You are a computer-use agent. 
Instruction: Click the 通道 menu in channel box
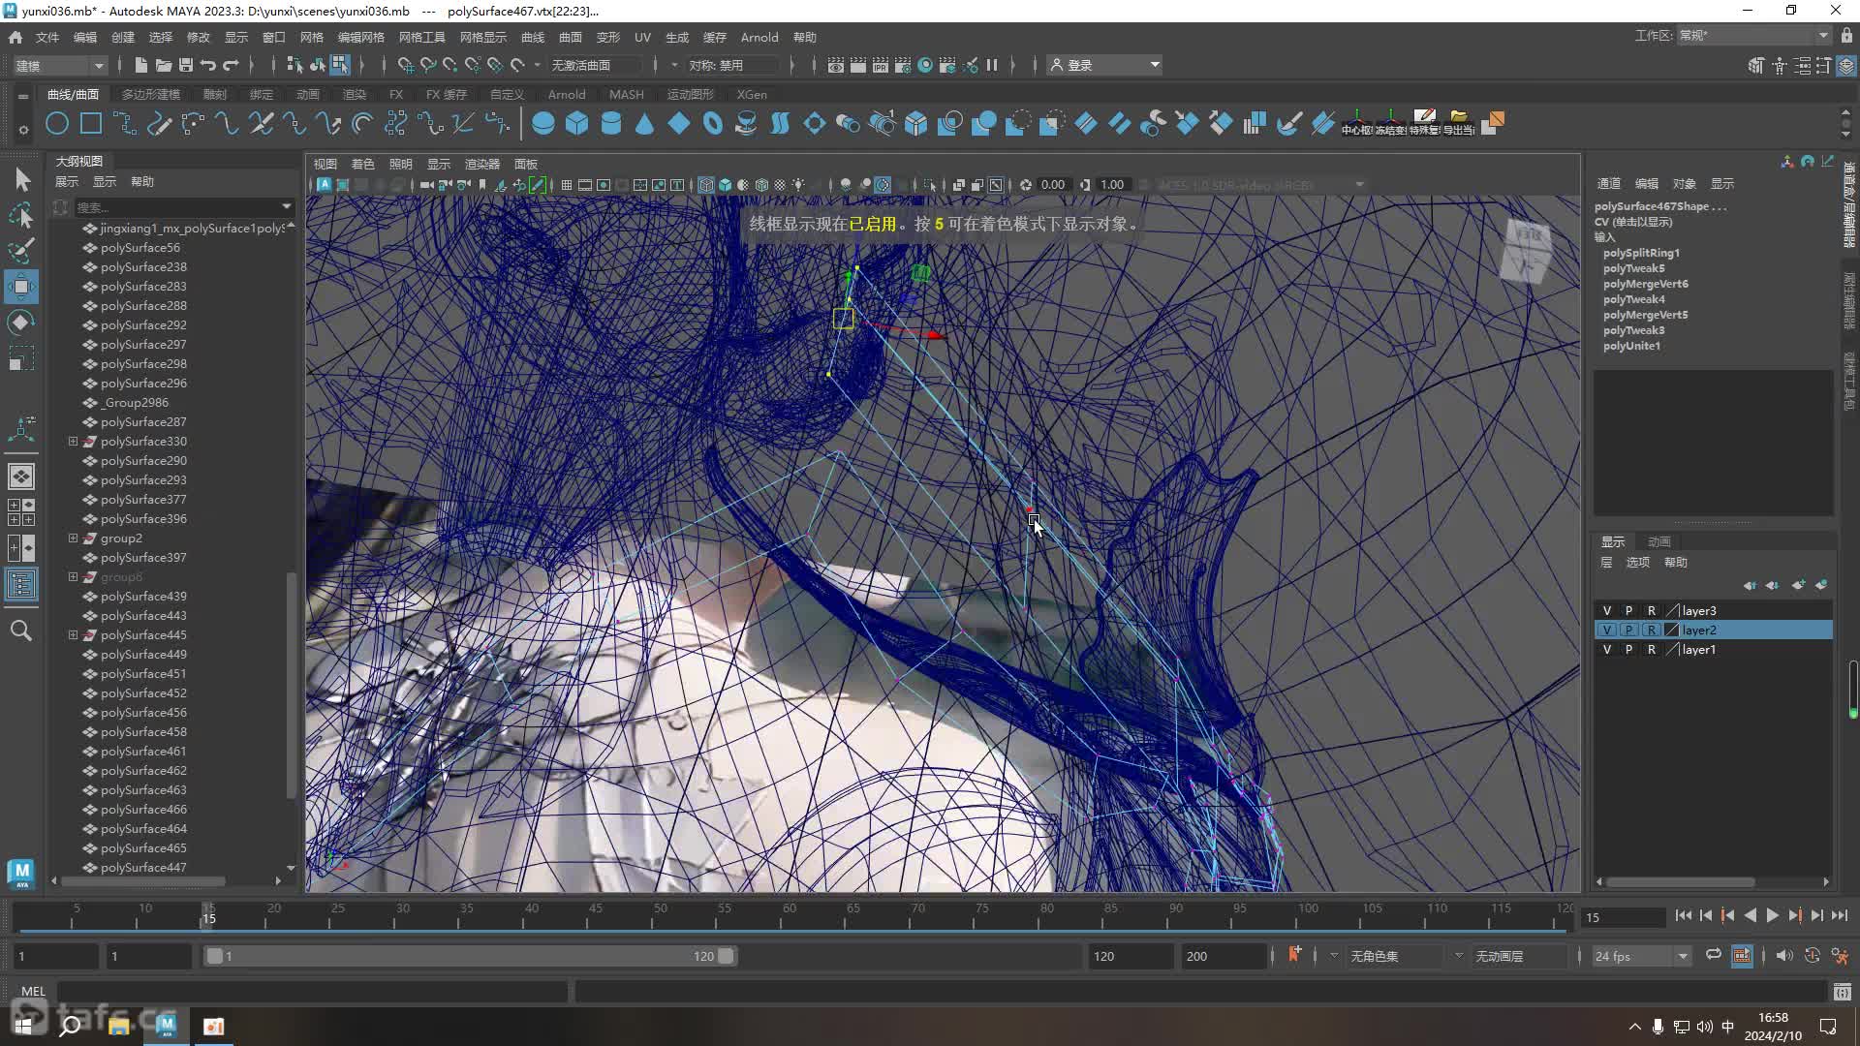[1608, 183]
